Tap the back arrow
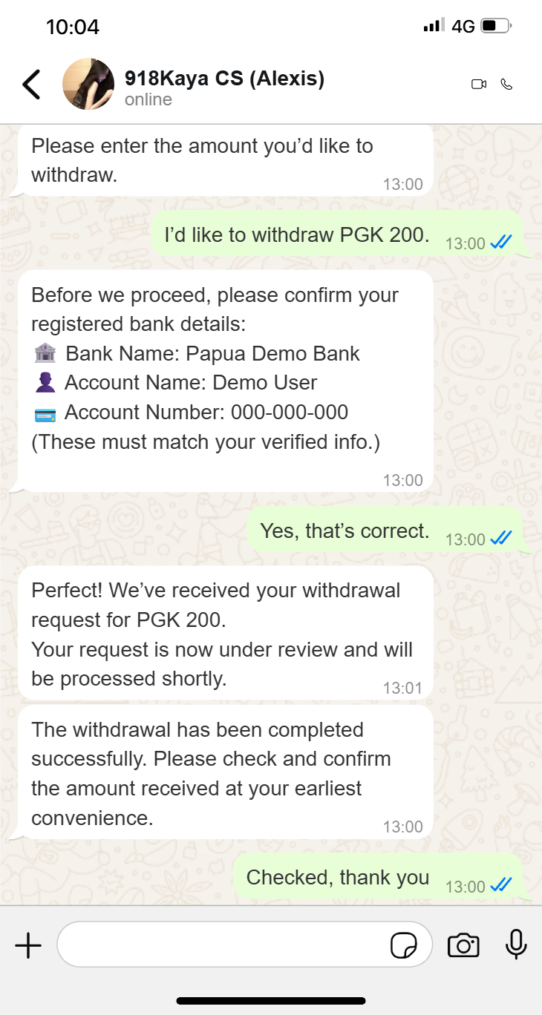Screen dimensions: 542x1015 31,85
